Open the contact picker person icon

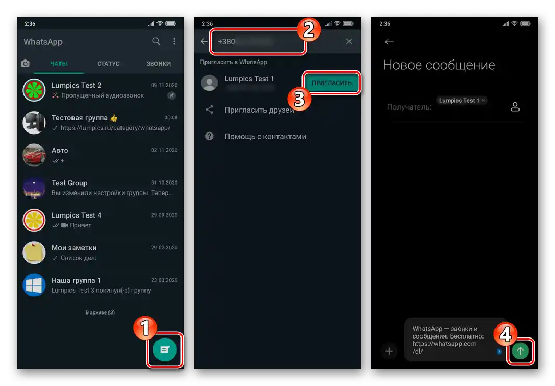point(515,107)
